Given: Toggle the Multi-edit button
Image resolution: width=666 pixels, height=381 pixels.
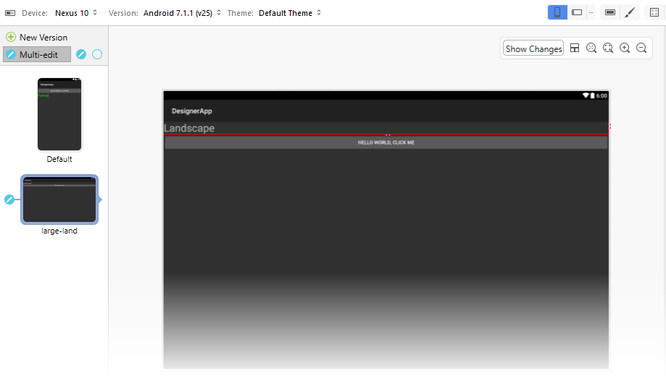Looking at the screenshot, I should click(x=37, y=54).
